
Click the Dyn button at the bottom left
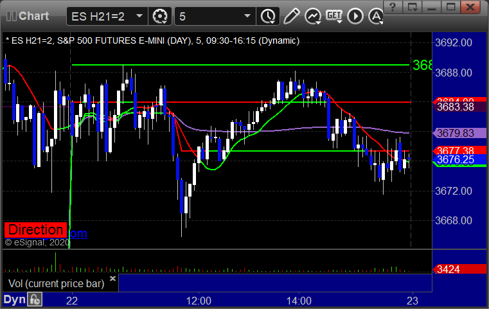[14, 299]
